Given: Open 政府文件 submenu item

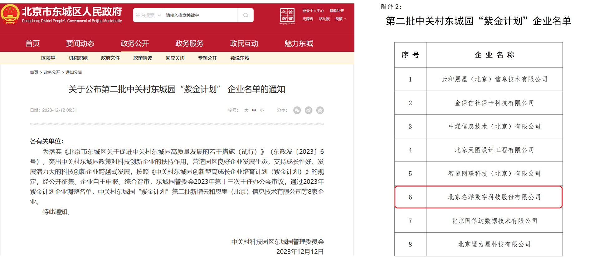Looking at the screenshot, I should point(110,58).
